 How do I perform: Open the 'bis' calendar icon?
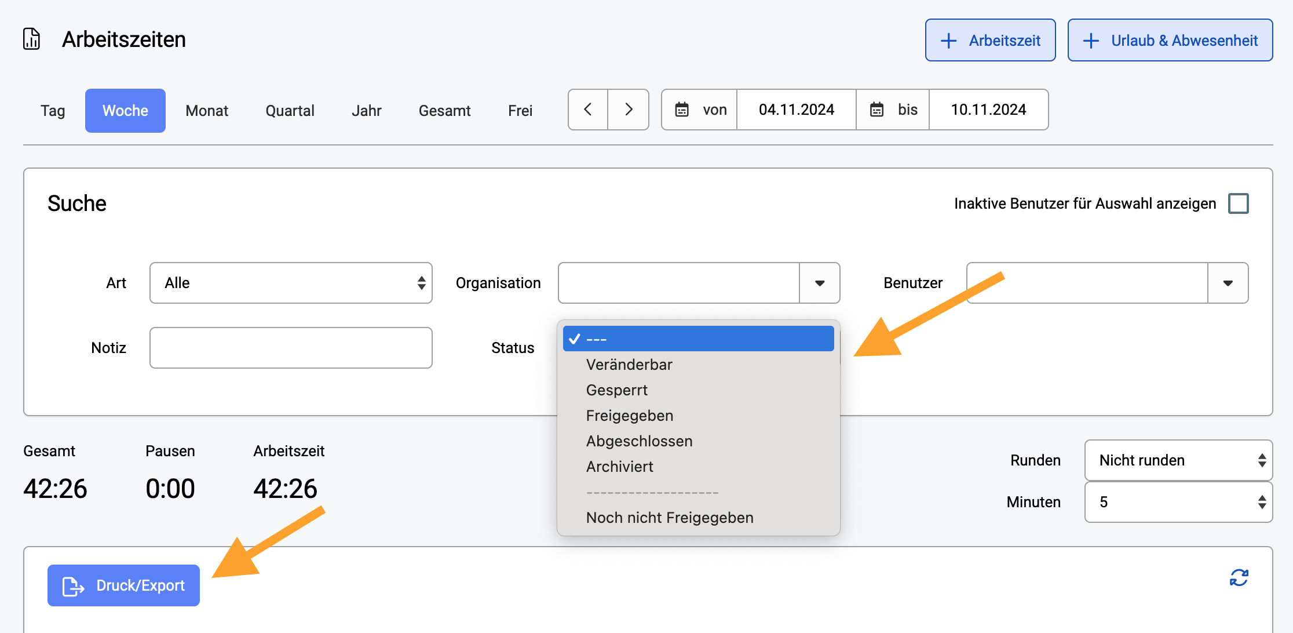877,110
